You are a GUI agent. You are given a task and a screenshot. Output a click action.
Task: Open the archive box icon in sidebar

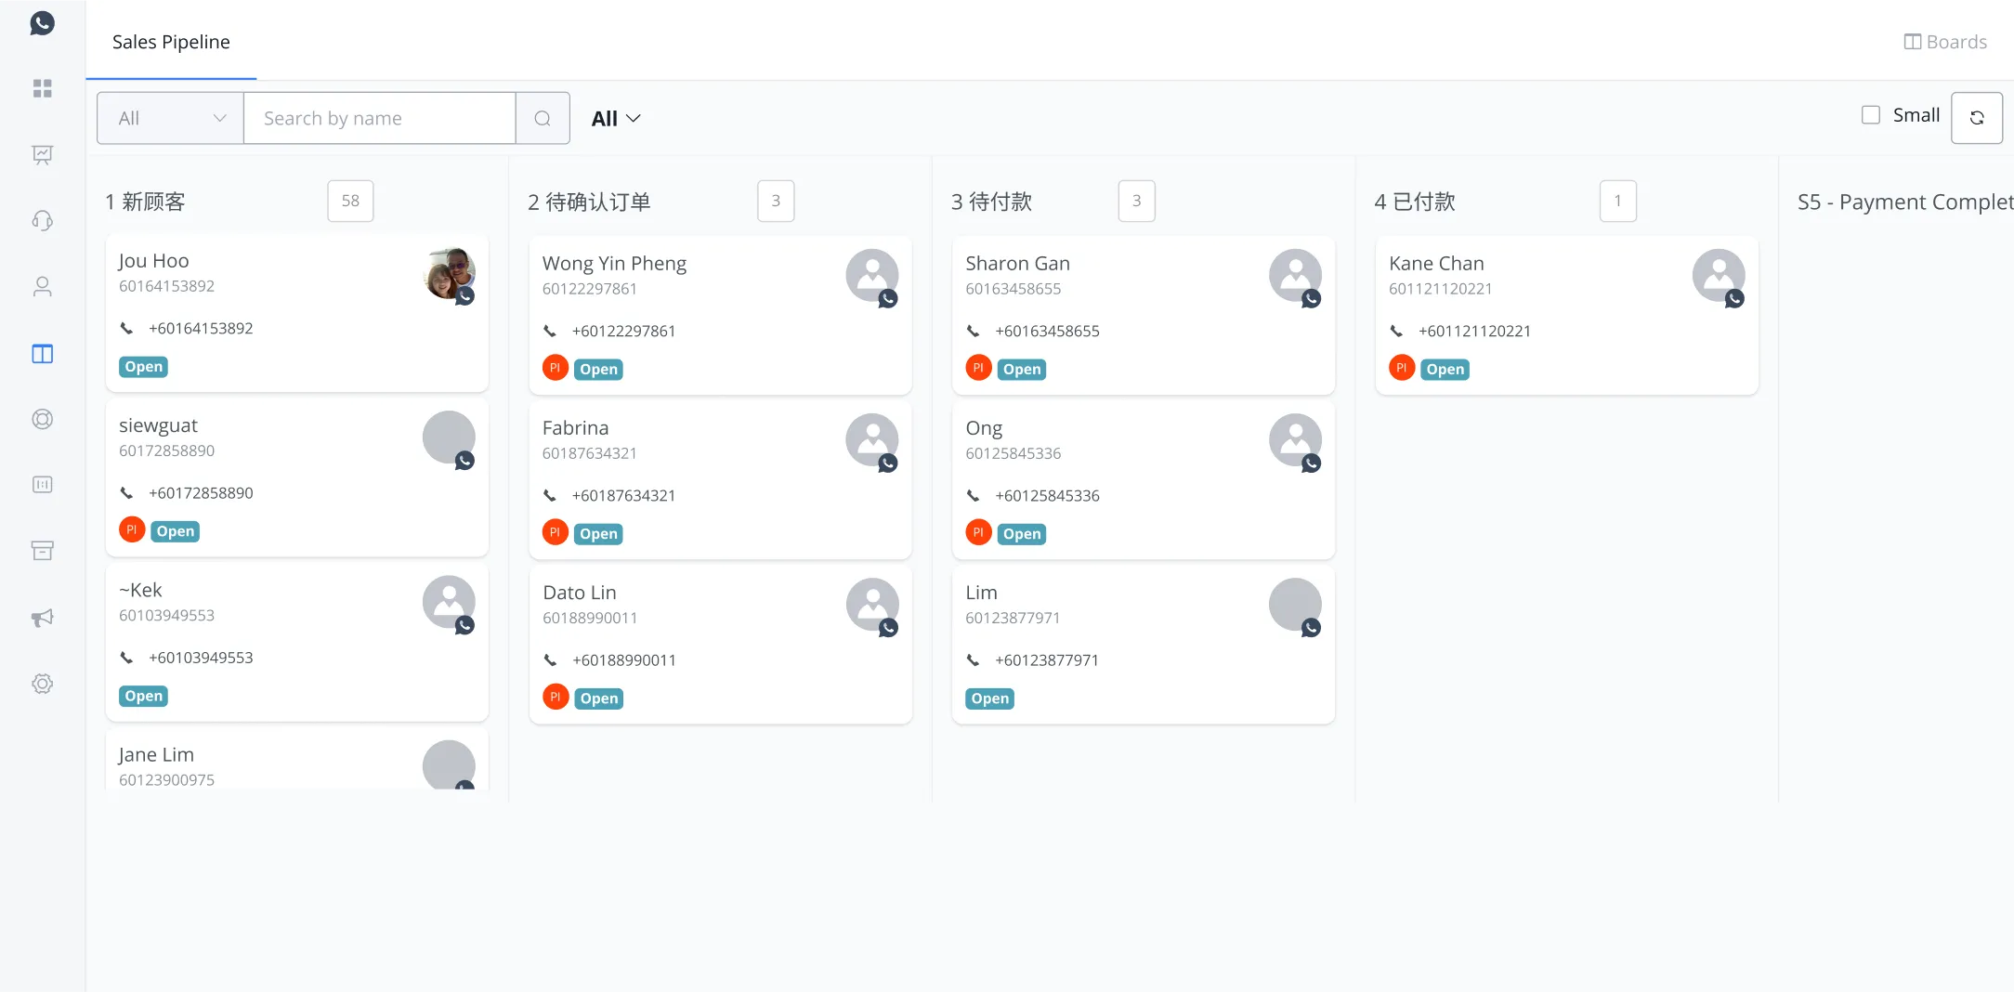point(42,551)
